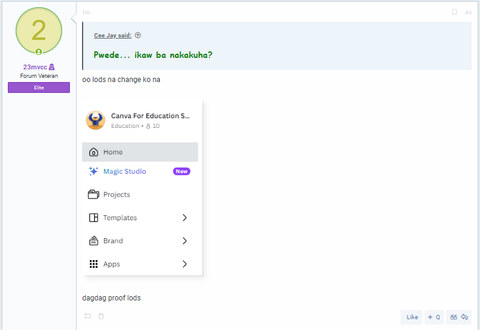Click the Templates layout icon

93,218
